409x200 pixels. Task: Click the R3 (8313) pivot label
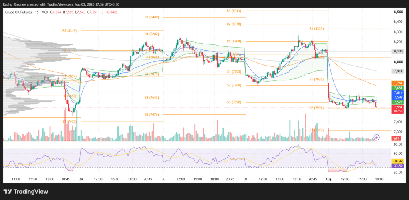[69, 30]
